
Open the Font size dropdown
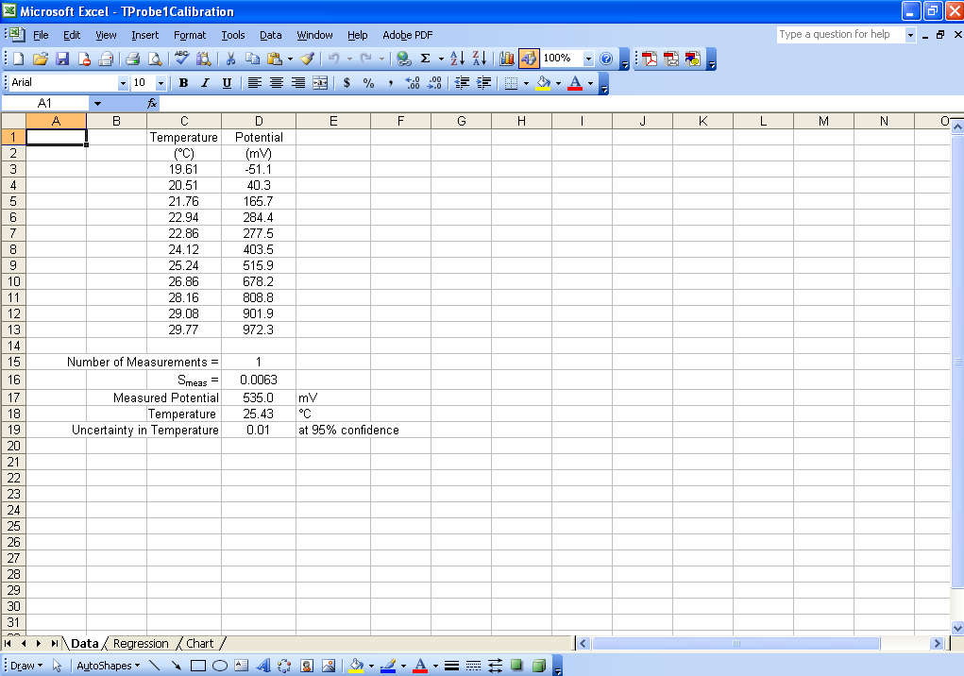161,83
